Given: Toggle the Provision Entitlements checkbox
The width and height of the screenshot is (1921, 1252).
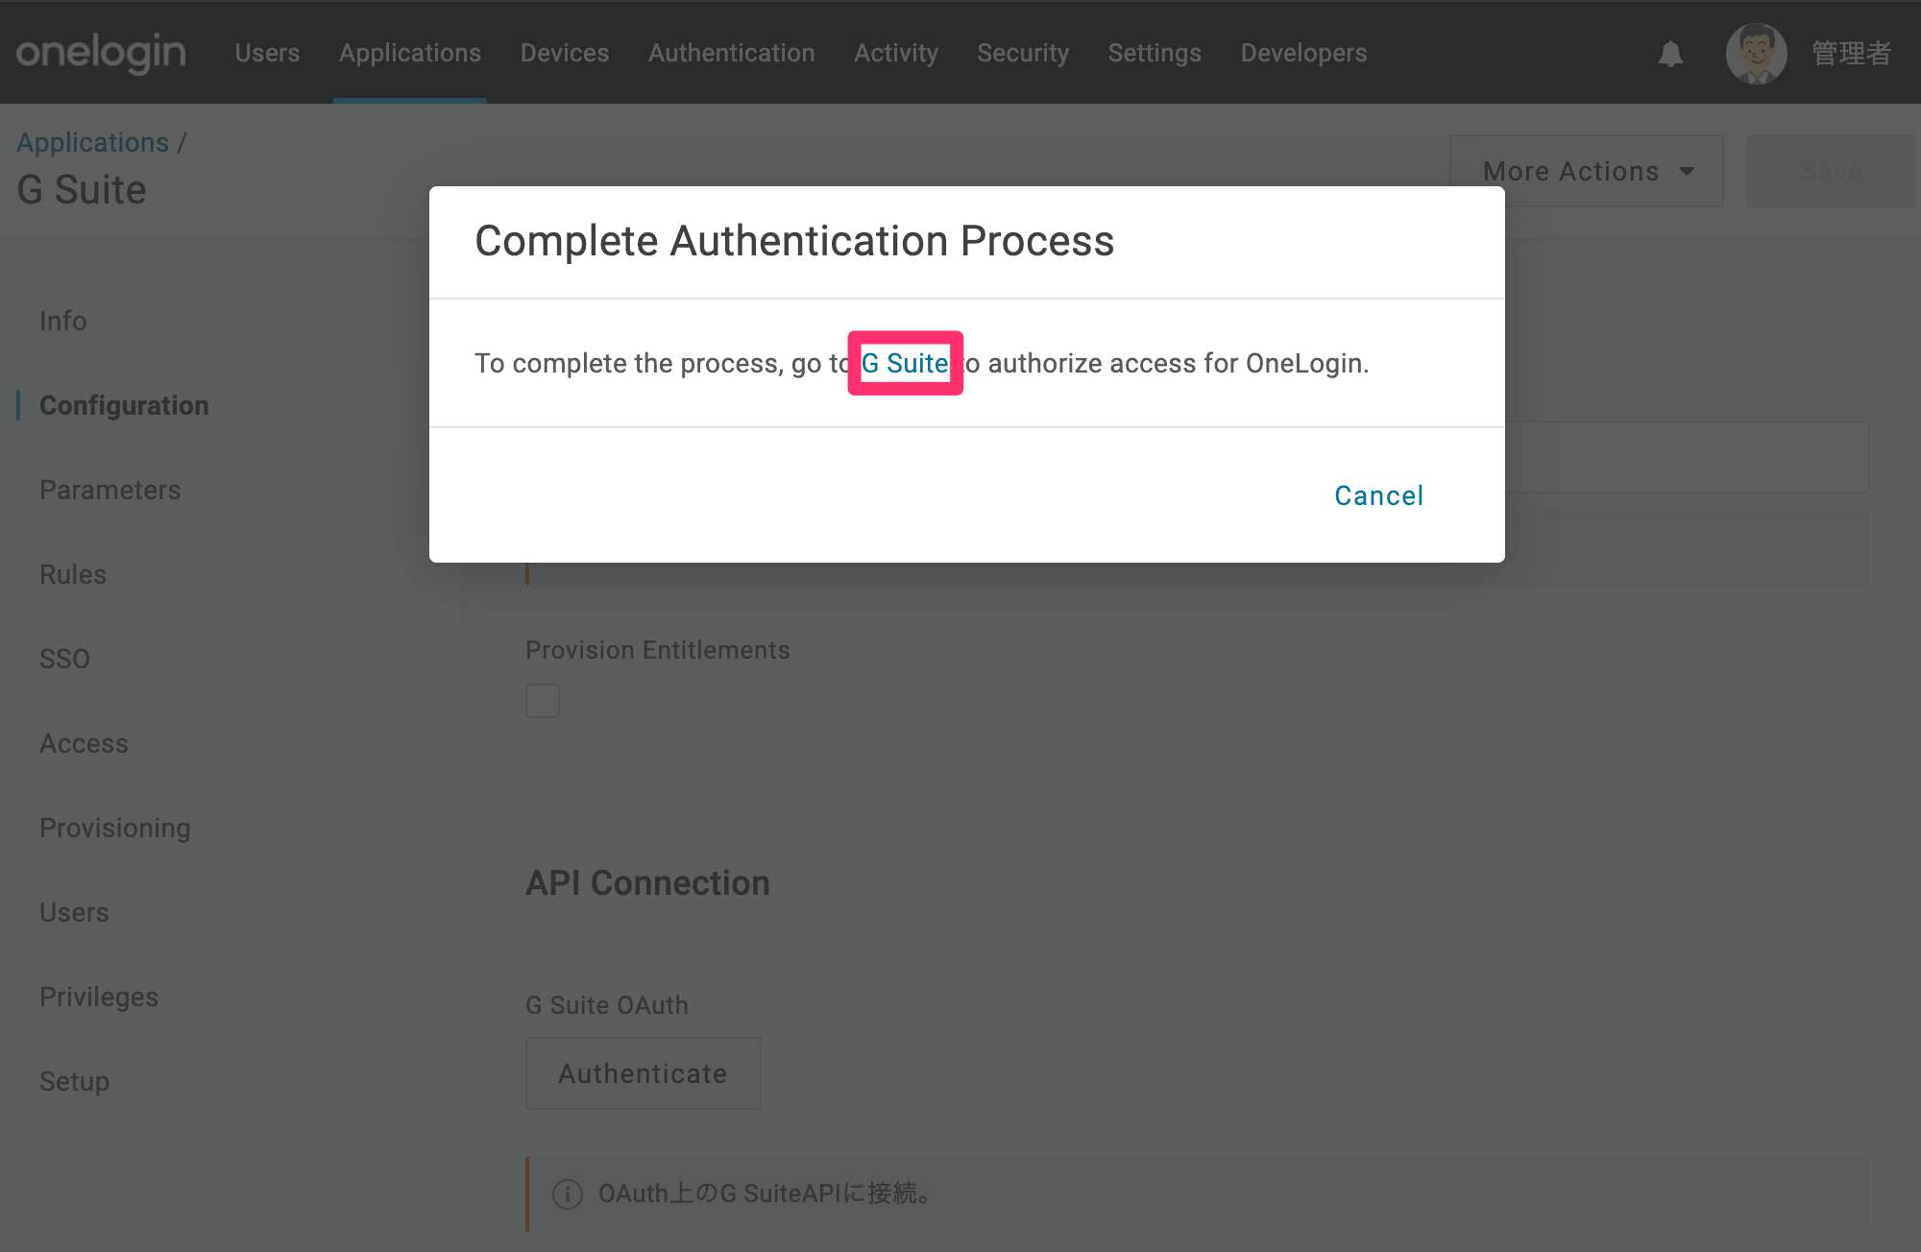Looking at the screenshot, I should (x=543, y=701).
